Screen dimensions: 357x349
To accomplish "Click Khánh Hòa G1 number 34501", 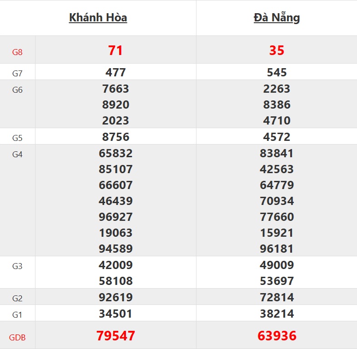I will click(x=116, y=314).
